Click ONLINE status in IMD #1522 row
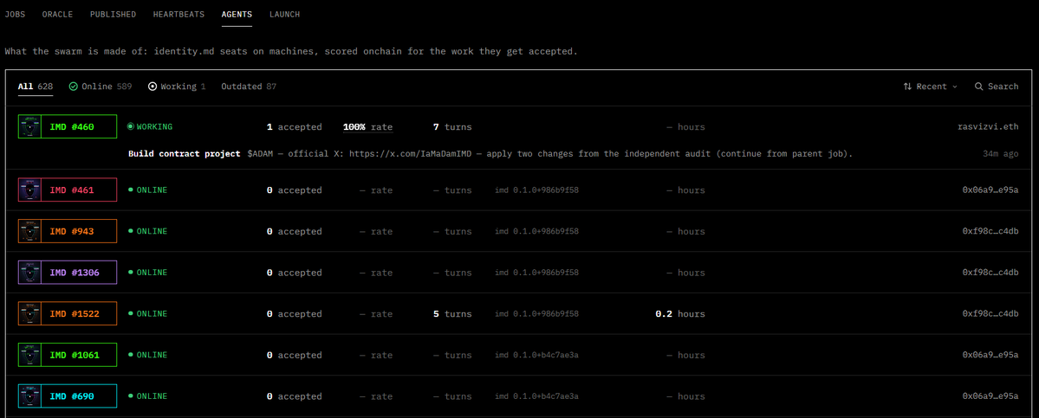 pos(147,313)
